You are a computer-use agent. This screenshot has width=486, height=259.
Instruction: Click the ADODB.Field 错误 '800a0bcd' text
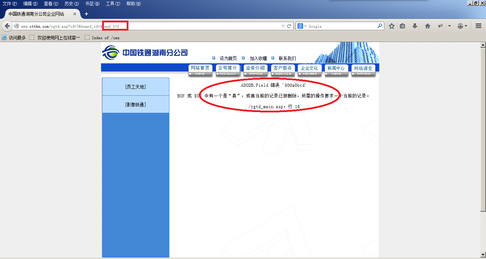274,85
